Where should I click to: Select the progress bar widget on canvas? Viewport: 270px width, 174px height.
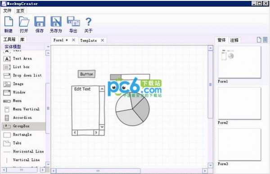pyautogui.click(x=130, y=77)
